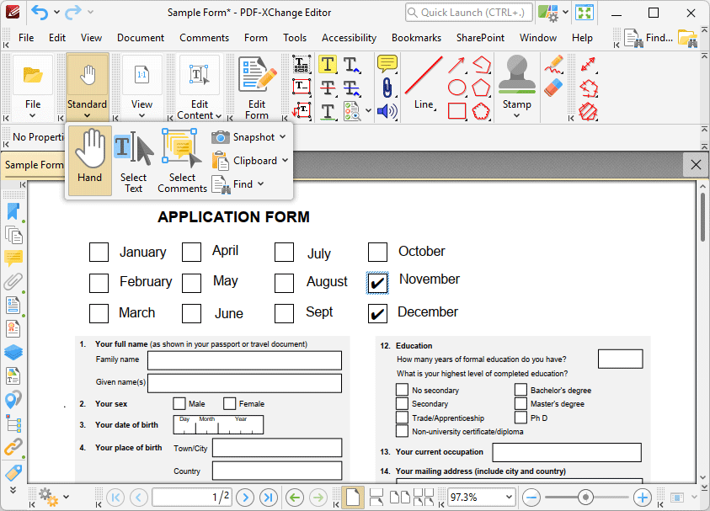
Task: Uncheck the December checkbox
Action: (377, 313)
